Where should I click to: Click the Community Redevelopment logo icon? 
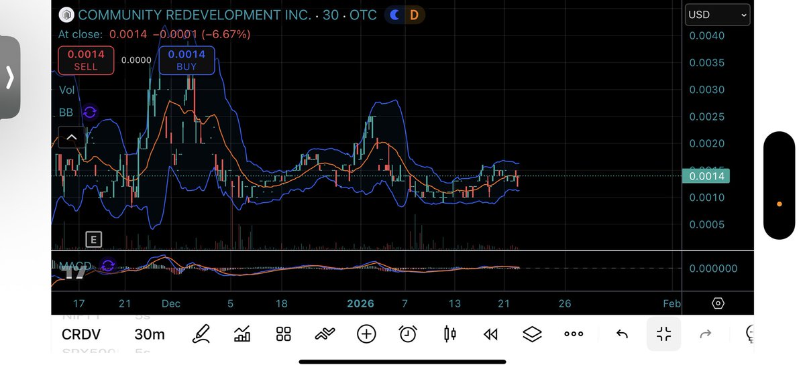click(66, 14)
